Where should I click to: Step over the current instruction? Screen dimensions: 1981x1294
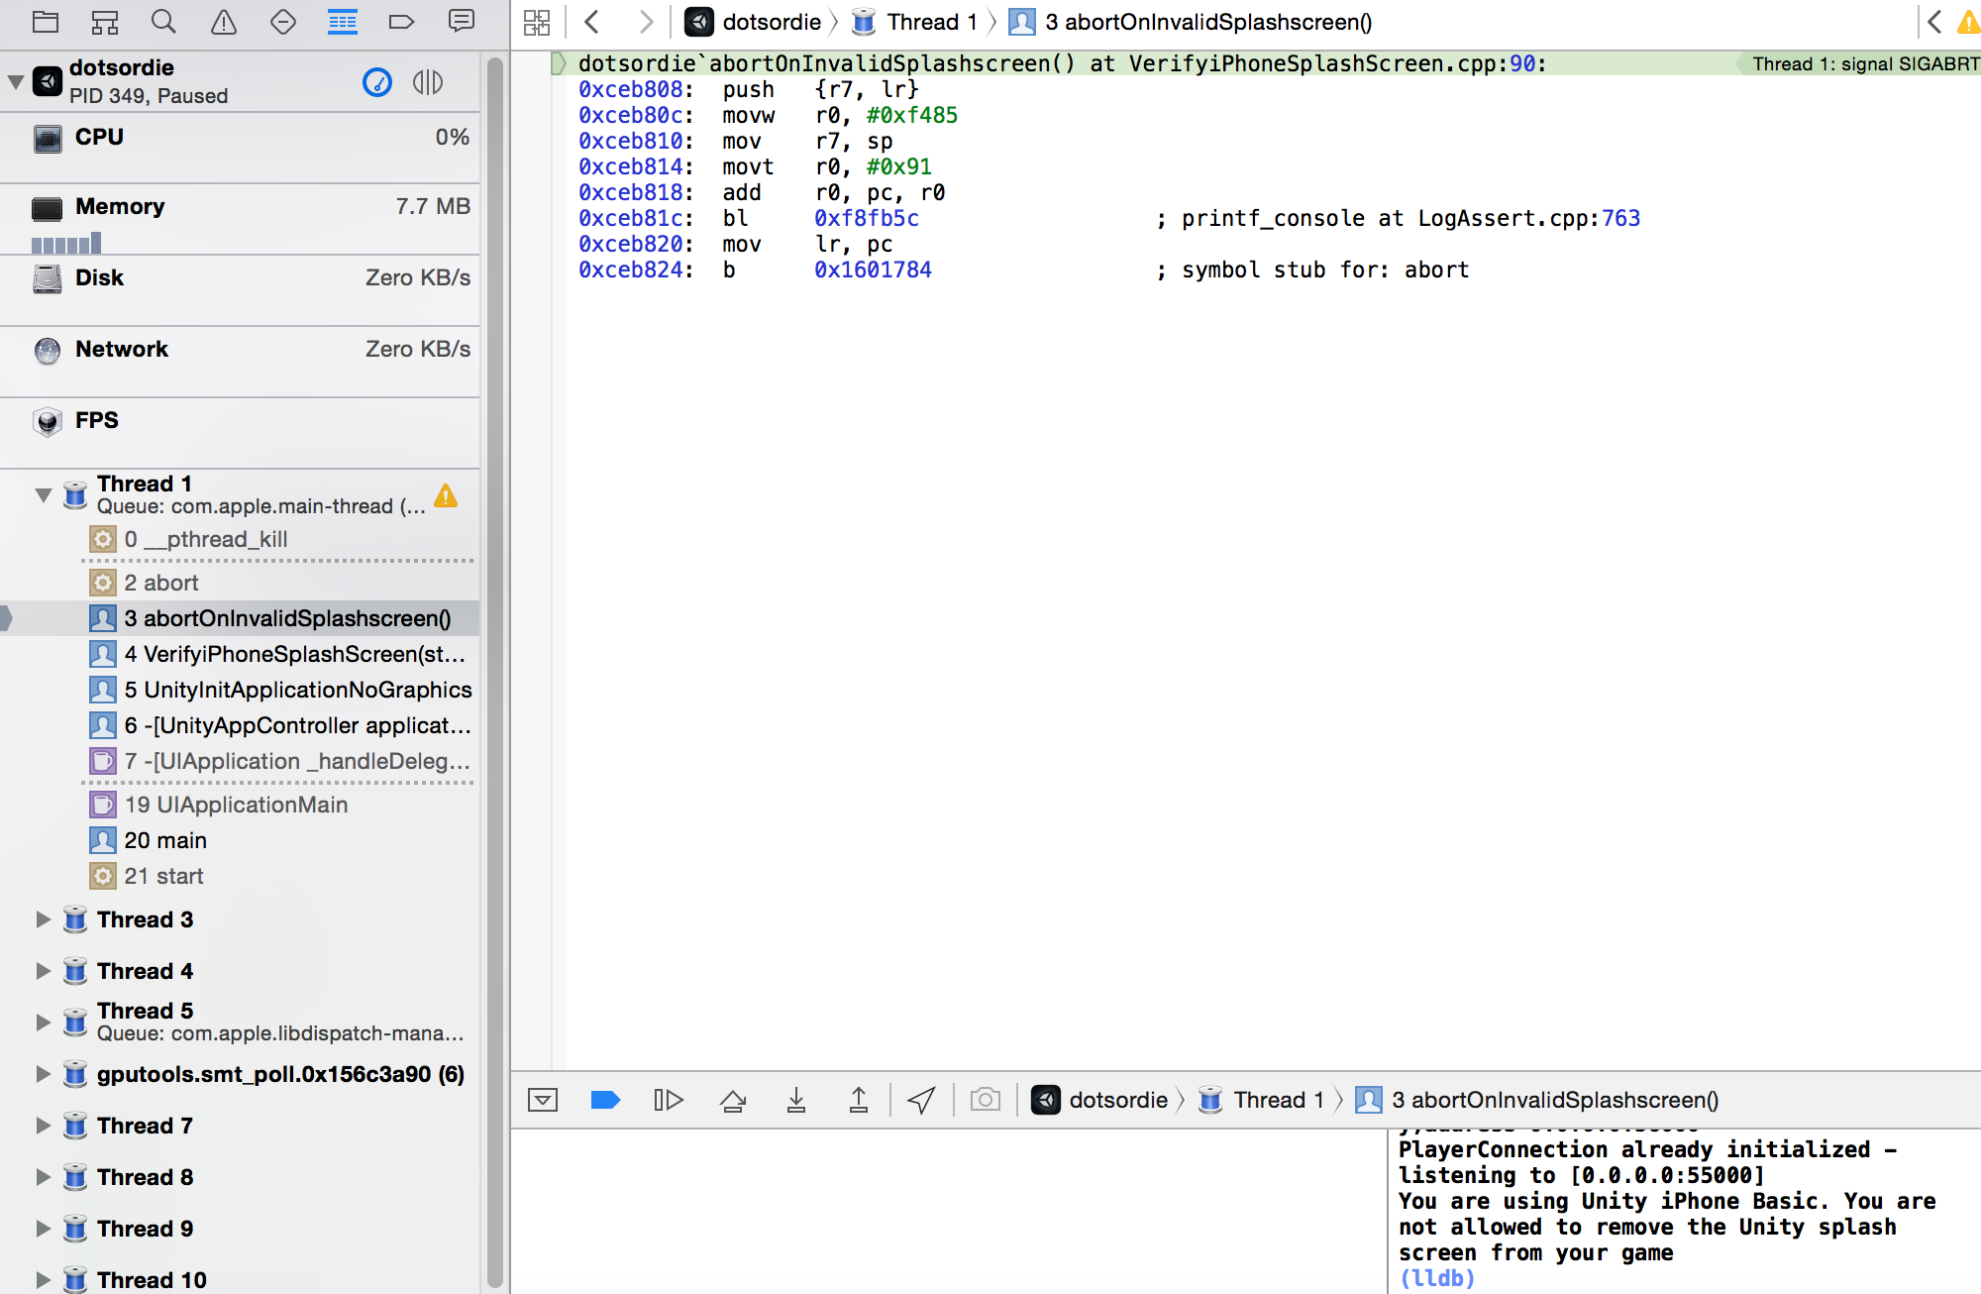click(733, 1100)
